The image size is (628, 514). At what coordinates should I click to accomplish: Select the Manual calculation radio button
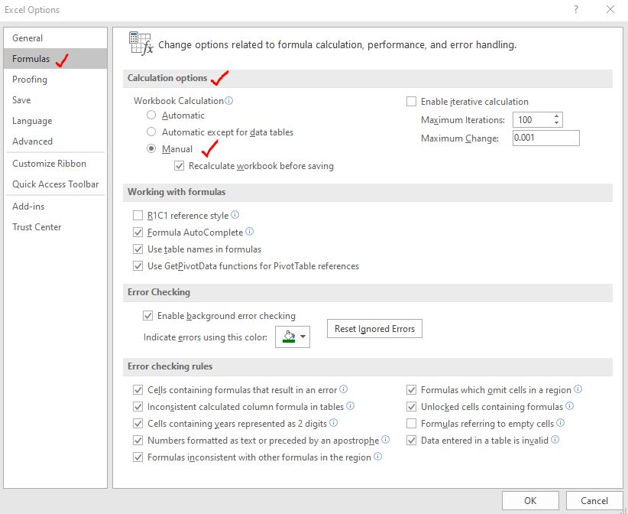click(x=151, y=148)
